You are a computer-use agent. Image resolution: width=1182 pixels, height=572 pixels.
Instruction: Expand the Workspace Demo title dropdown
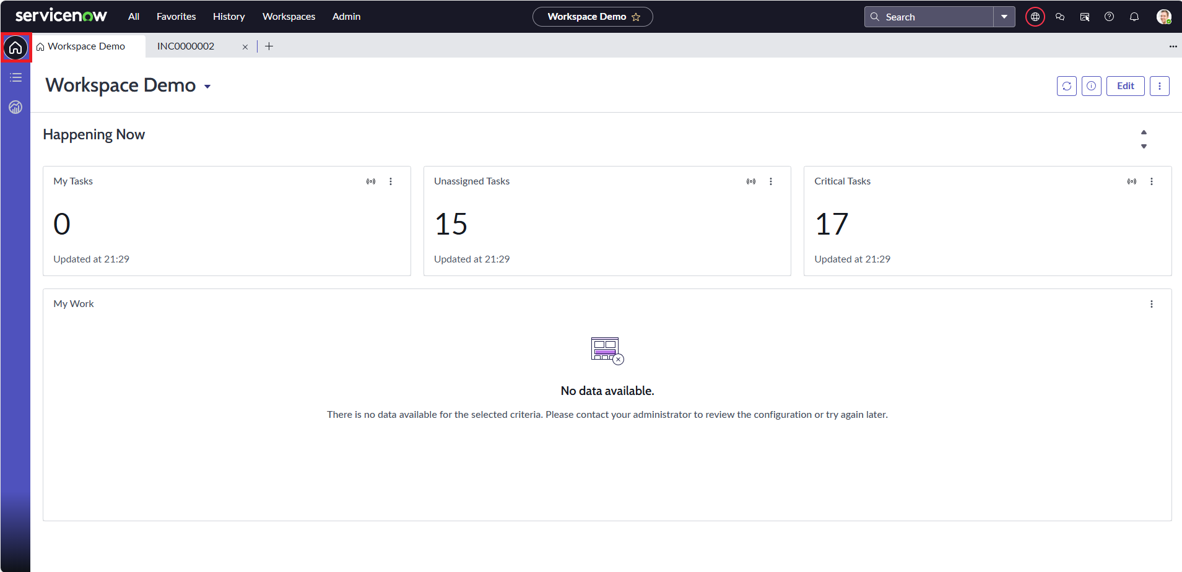[x=207, y=87]
